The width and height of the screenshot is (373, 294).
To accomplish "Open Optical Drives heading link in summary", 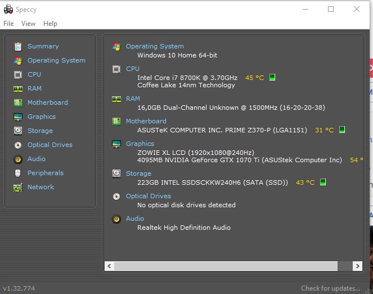I will click(148, 196).
